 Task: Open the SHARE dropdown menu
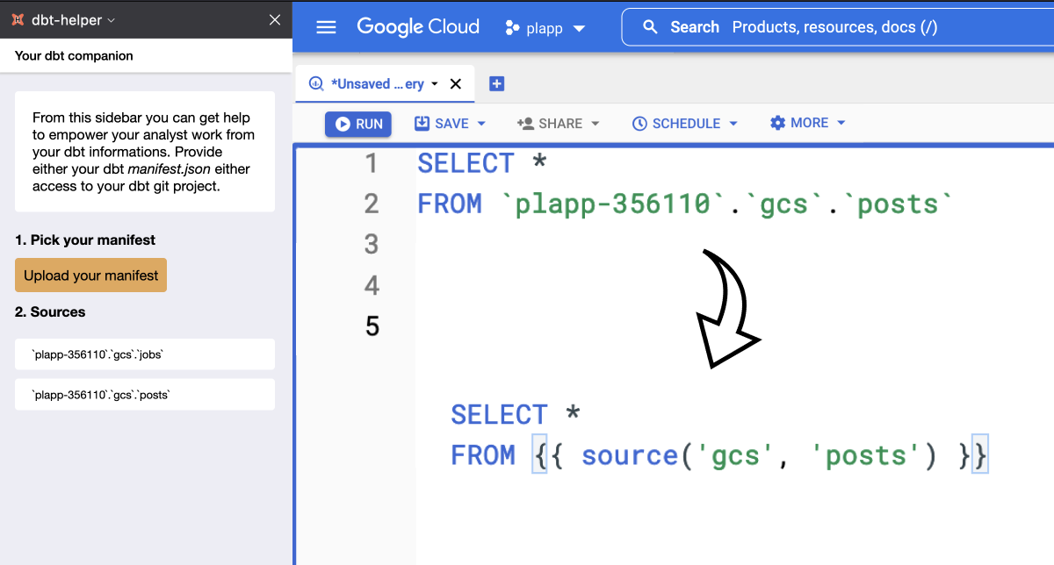tap(595, 124)
